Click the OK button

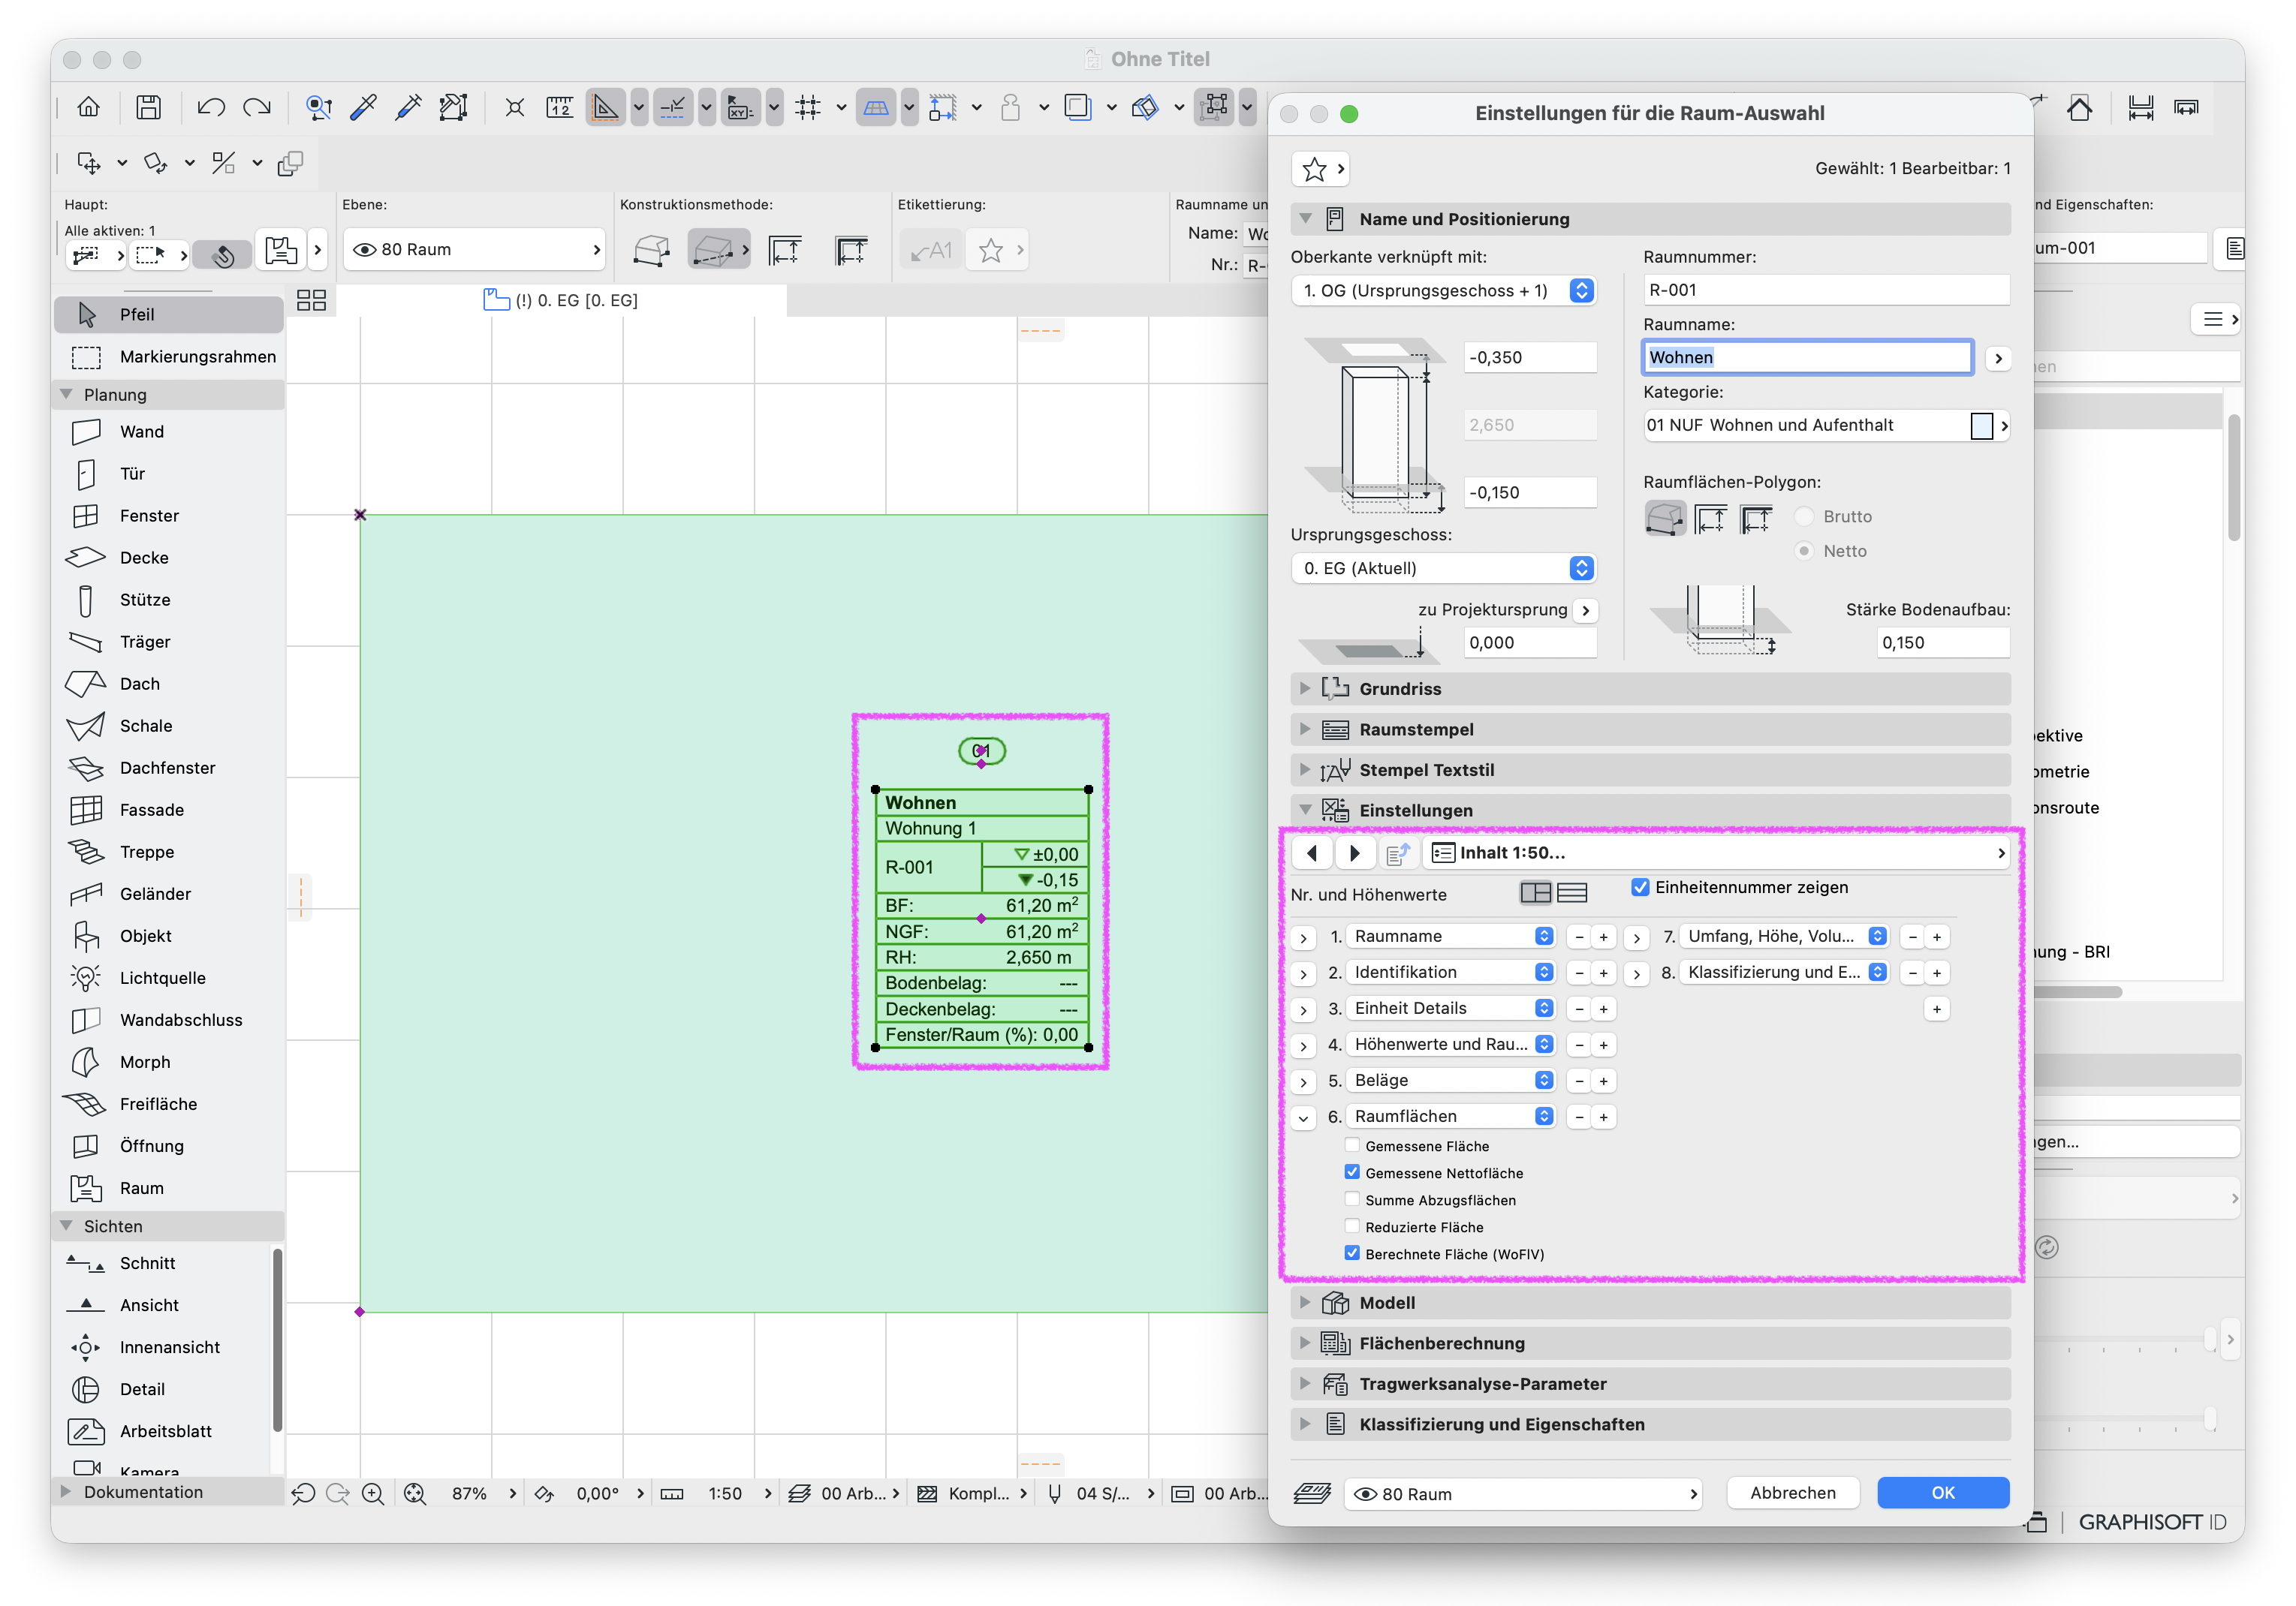(1943, 1494)
